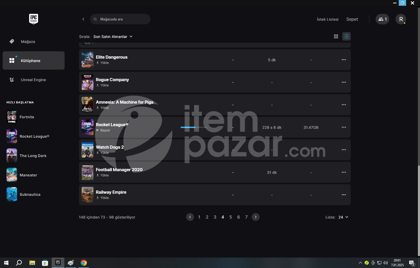Open the Kütüphane library section
The width and height of the screenshot is (420, 268).
(34, 60)
